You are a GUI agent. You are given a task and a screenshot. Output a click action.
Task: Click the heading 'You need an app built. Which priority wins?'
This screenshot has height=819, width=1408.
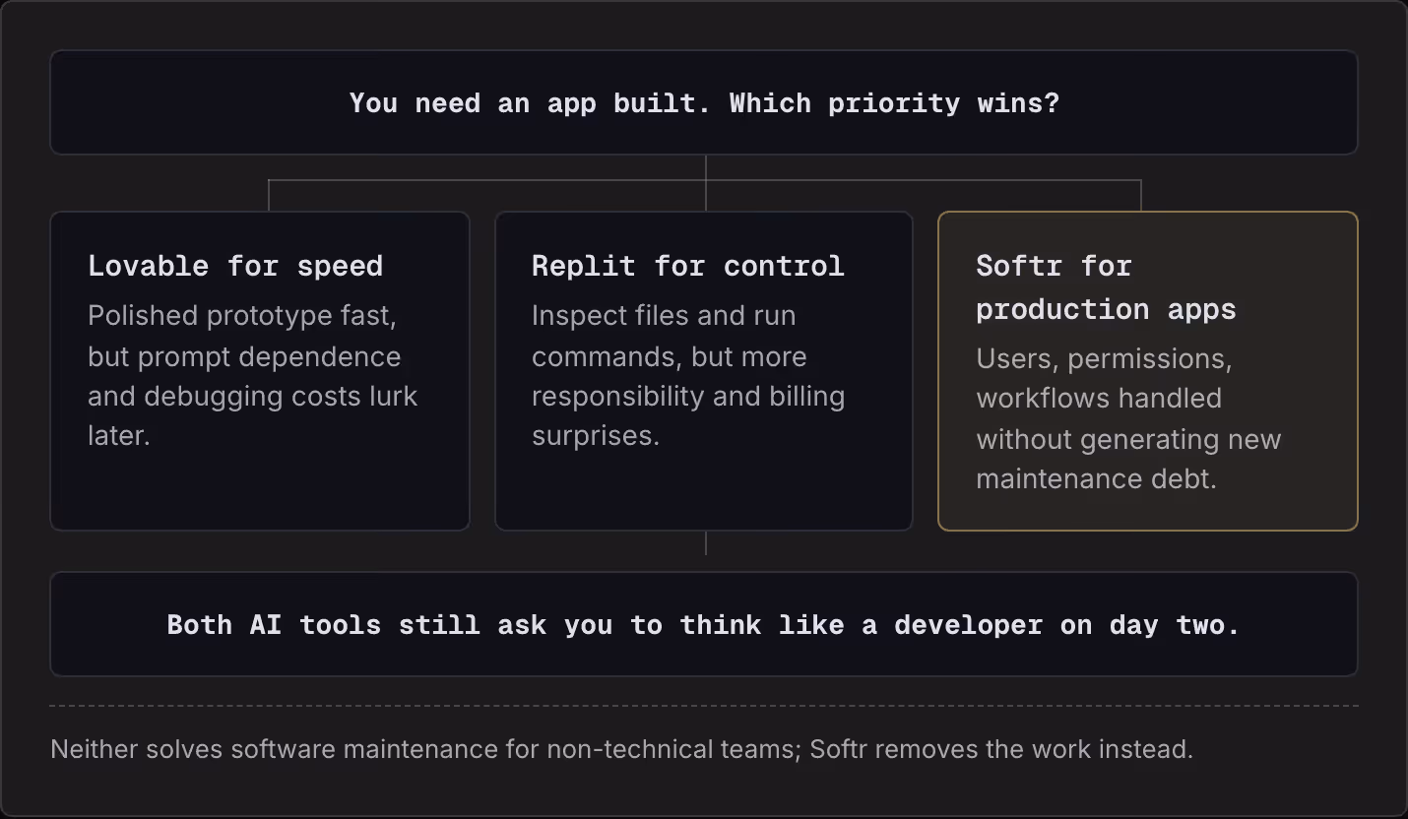[x=704, y=103]
